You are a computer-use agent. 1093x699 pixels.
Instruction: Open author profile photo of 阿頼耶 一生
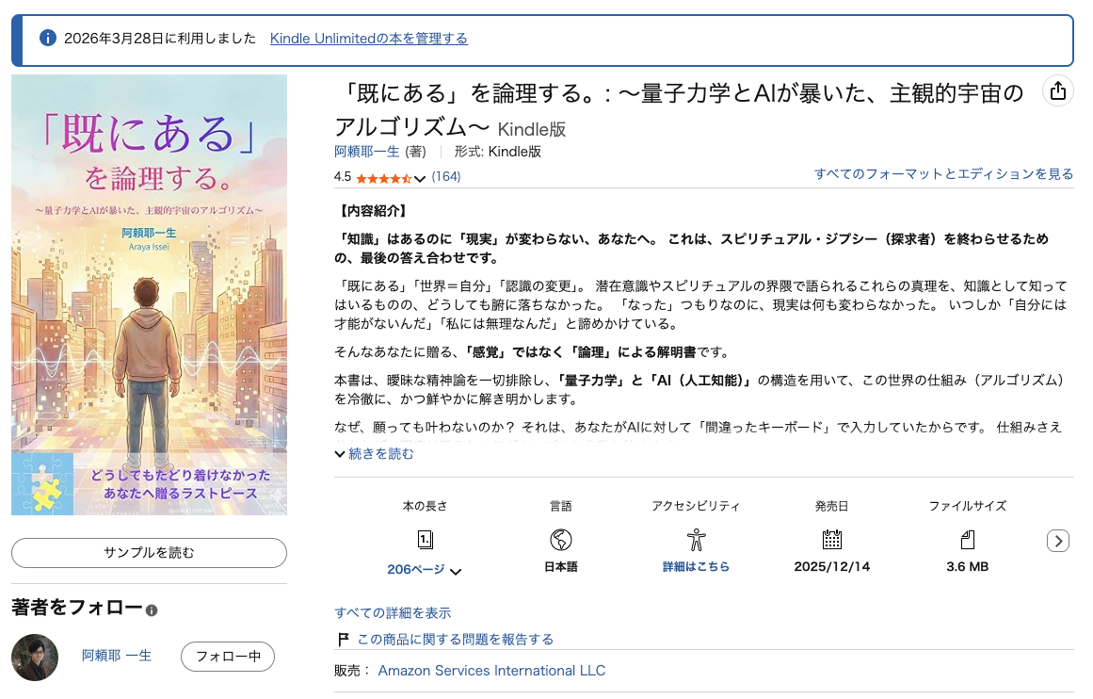coord(35,658)
